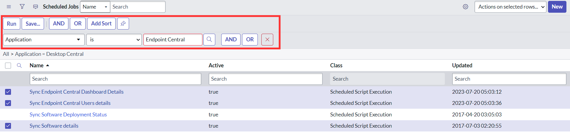
Task: Uncheck the Sync Software details row
Action: [8, 126]
